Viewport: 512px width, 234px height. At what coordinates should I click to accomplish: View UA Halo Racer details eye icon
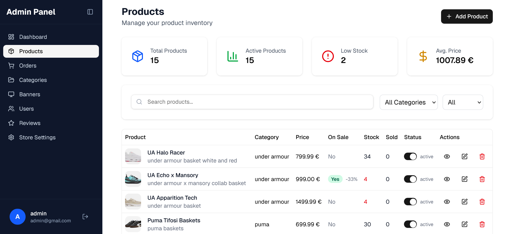point(447,157)
